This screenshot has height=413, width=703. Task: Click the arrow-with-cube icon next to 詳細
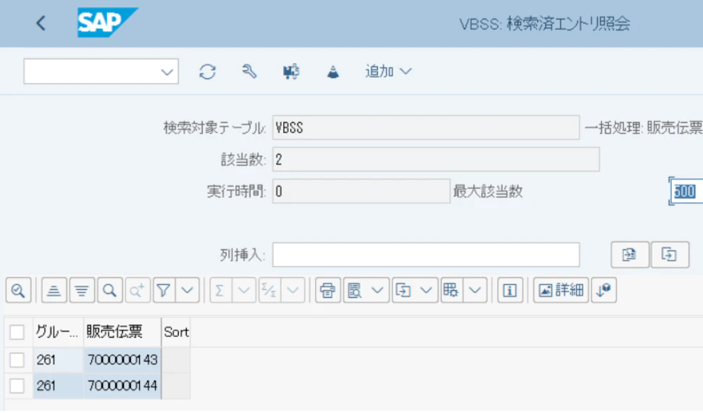604,290
